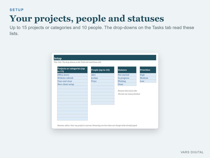The height and width of the screenshot is (158, 210).
Task: Click the 'Your lists. The drop-downs...' subtitle
Action: (77, 62)
